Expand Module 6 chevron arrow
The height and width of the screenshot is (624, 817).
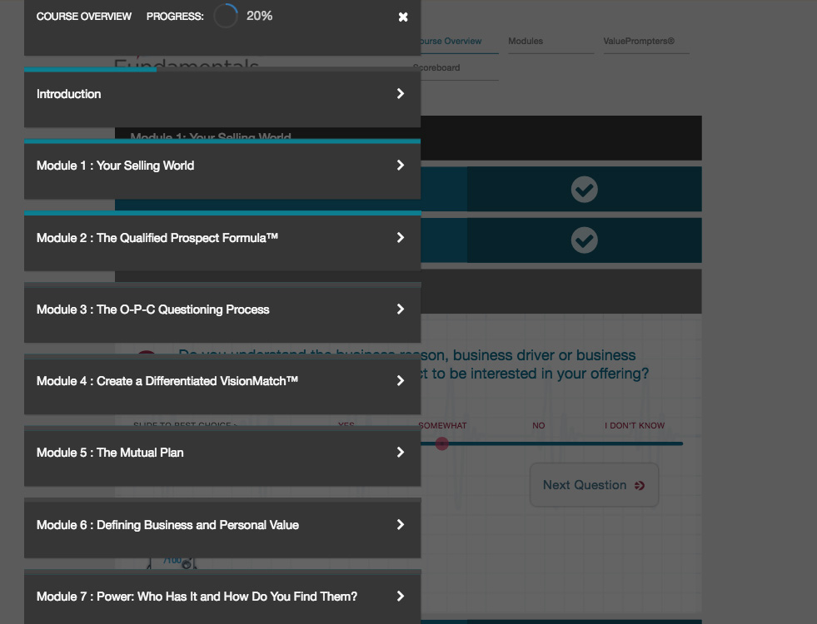(x=400, y=525)
